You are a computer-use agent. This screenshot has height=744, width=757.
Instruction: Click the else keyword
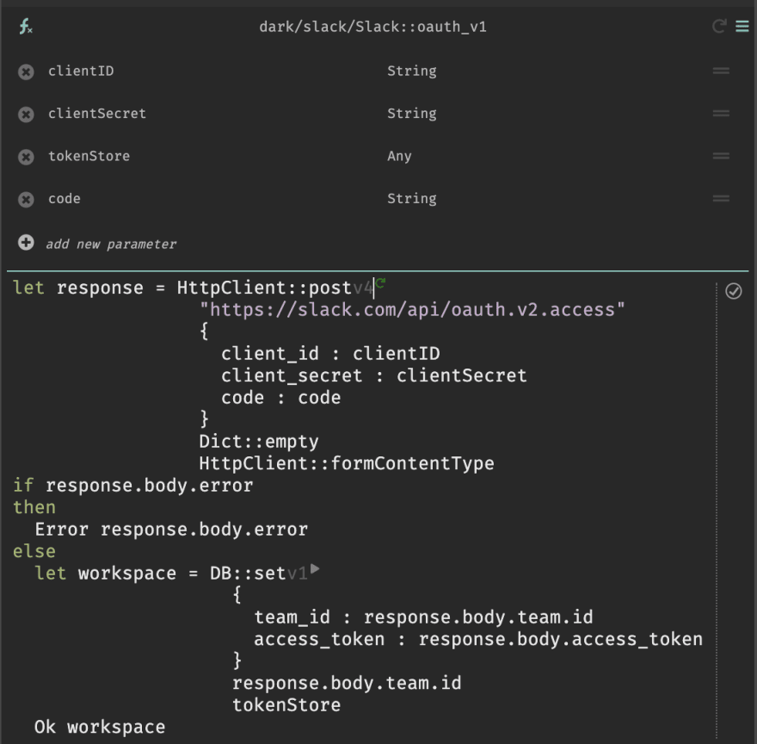point(34,552)
